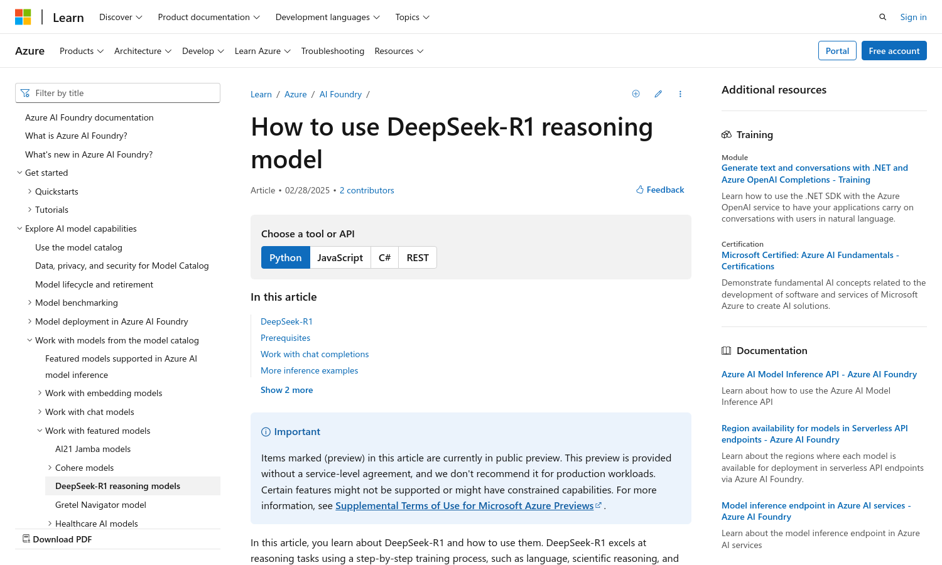Viewport: 942px width, 565px height.
Task: Expand the Quickstarts tree item
Action: click(x=30, y=191)
